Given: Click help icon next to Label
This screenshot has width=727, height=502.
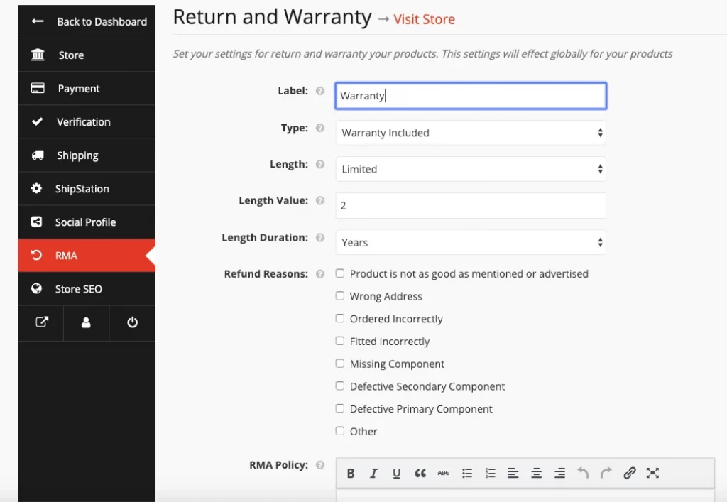Looking at the screenshot, I should pyautogui.click(x=320, y=91).
